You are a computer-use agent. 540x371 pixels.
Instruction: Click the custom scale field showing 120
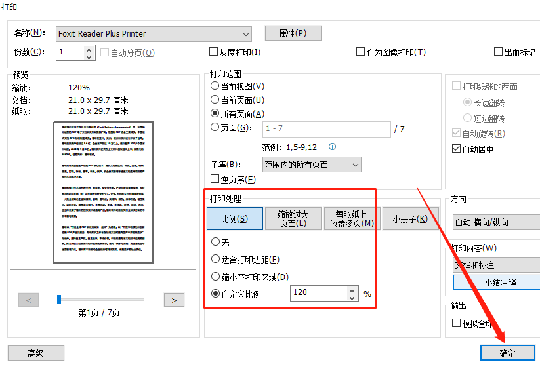pos(320,293)
